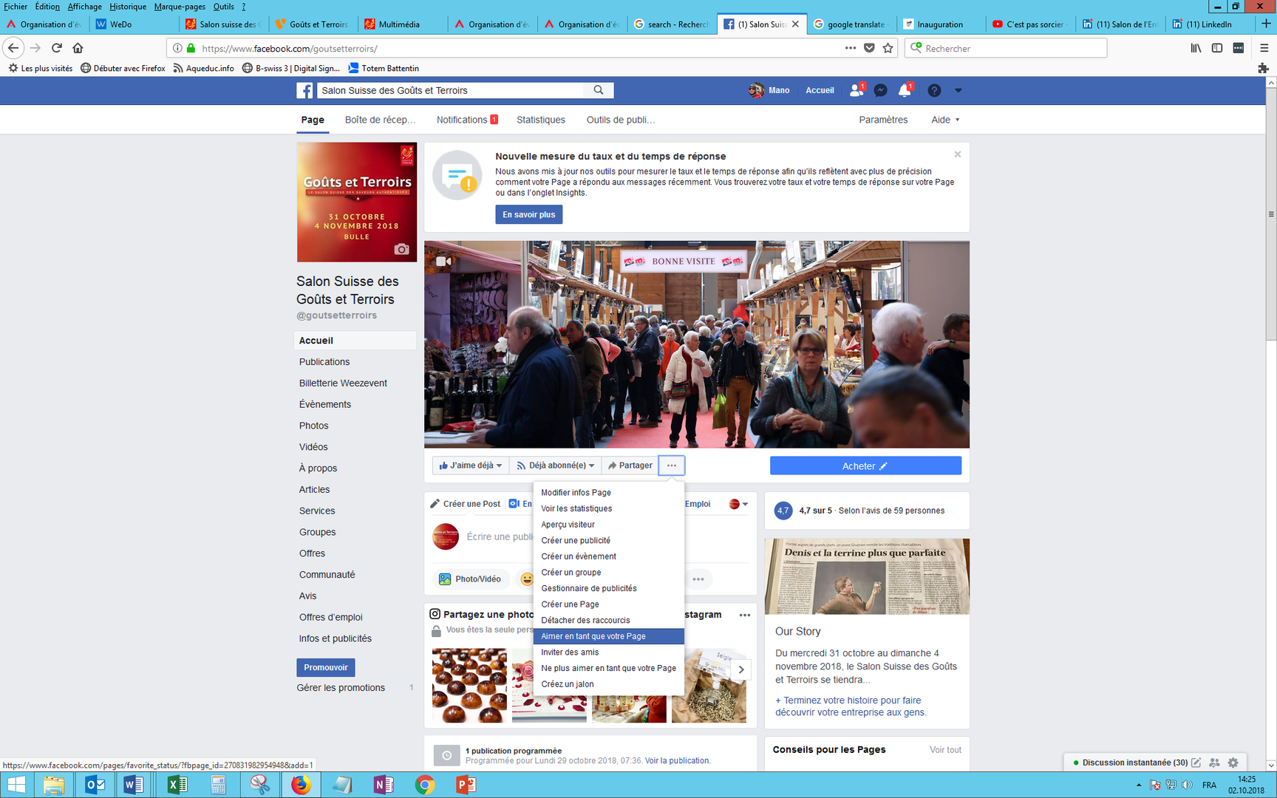The image size is (1277, 798).
Task: Expand the Aide dropdown
Action: (945, 120)
